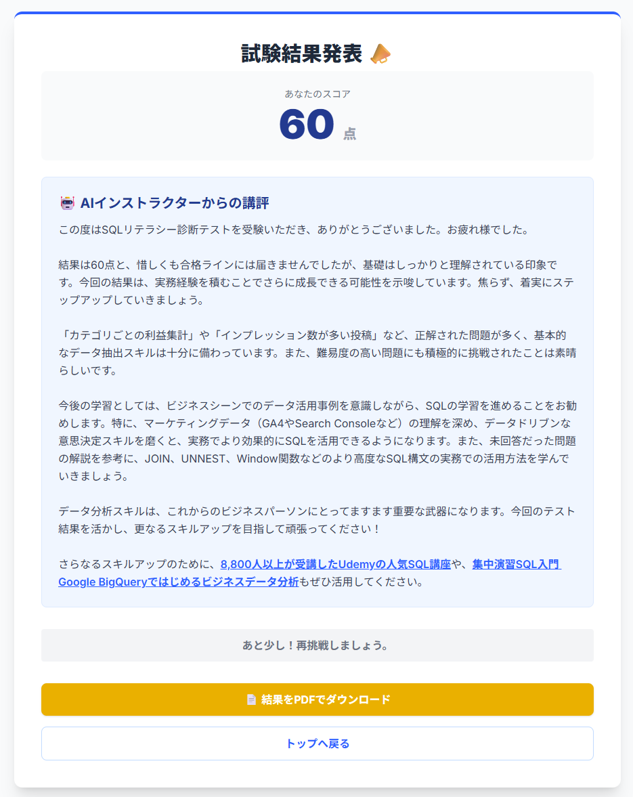Click paragraph about カテゴリごとの利益集計

(x=317, y=353)
